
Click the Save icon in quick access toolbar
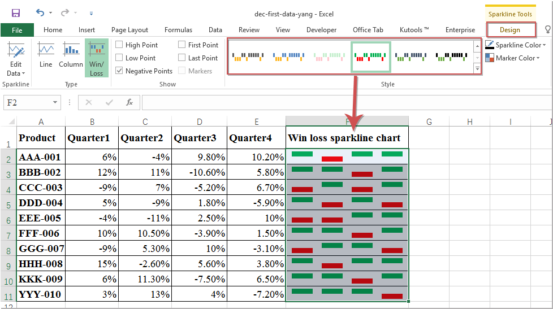tap(16, 14)
